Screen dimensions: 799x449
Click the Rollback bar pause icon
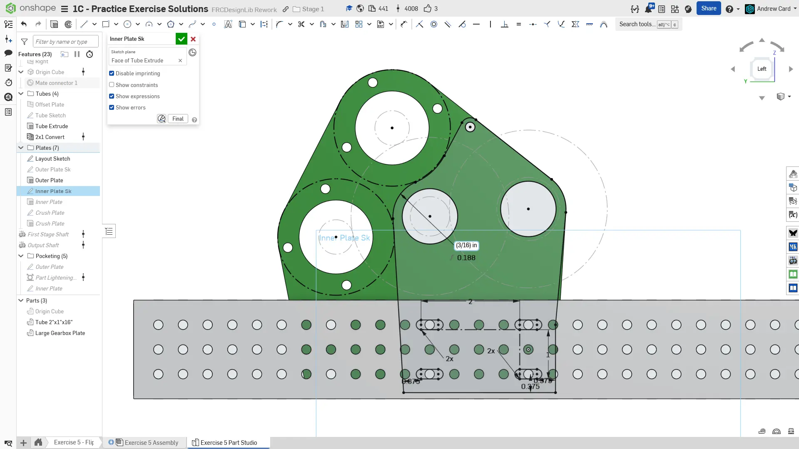(x=77, y=54)
